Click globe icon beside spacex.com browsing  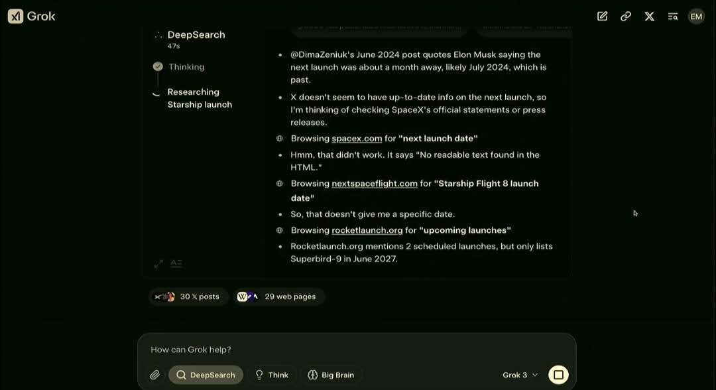click(280, 139)
